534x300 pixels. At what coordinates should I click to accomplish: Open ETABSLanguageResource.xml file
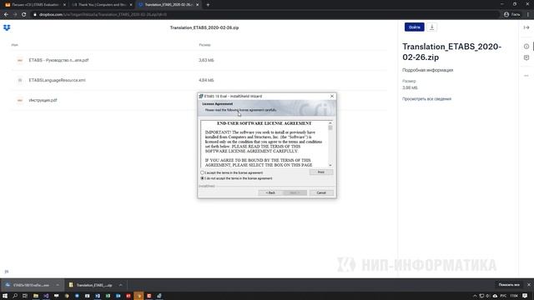pos(58,80)
